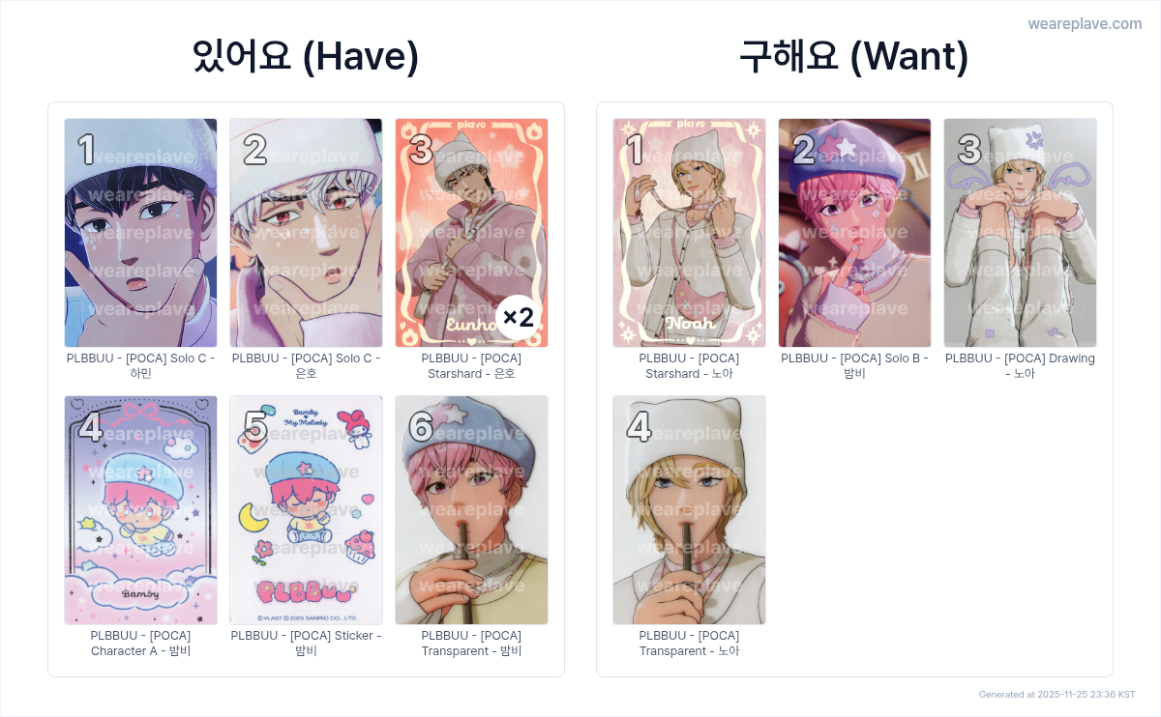
Task: Click the weareplave.com link
Action: 1085,24
